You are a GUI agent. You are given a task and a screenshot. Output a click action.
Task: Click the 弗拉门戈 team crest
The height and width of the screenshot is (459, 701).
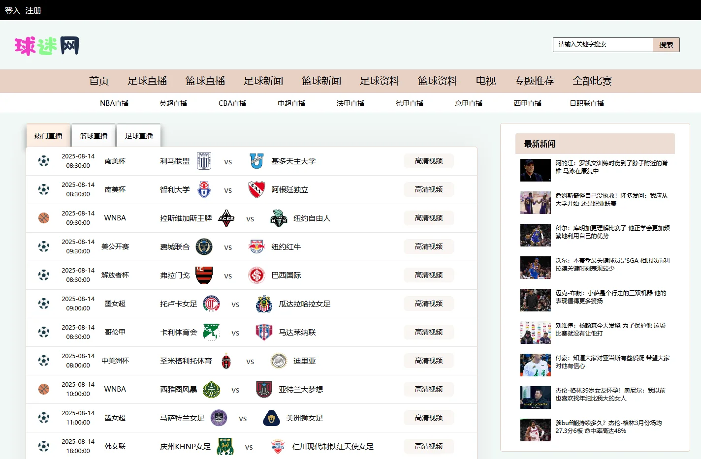point(204,275)
